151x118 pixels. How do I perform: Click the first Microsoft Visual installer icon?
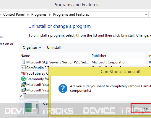tap(23, 84)
